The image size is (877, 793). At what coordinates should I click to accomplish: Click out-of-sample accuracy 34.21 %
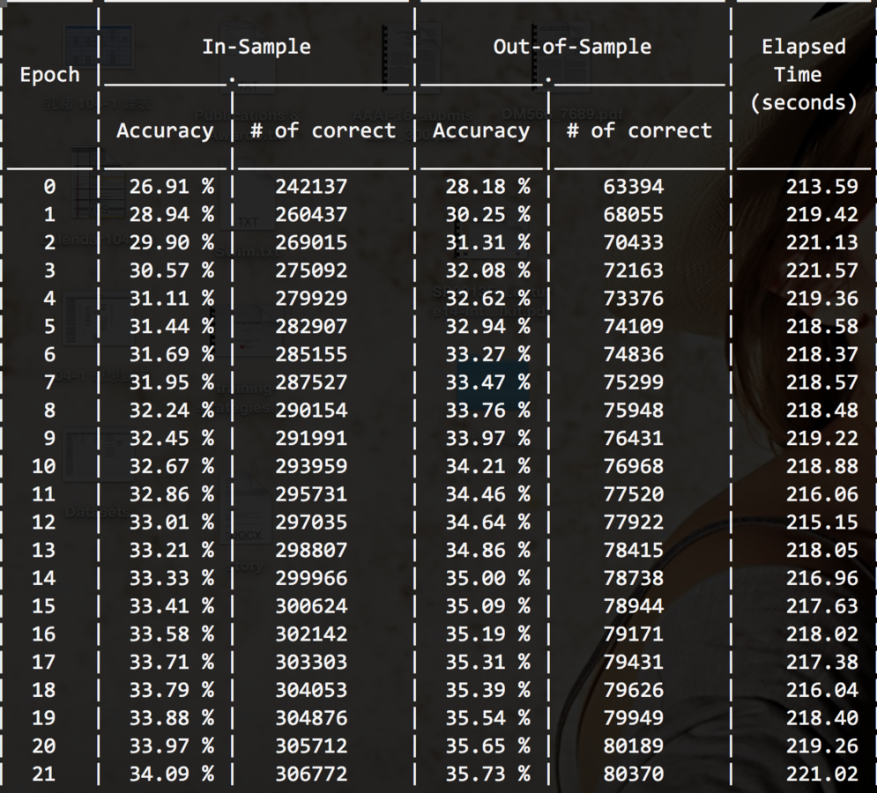pyautogui.click(x=487, y=466)
